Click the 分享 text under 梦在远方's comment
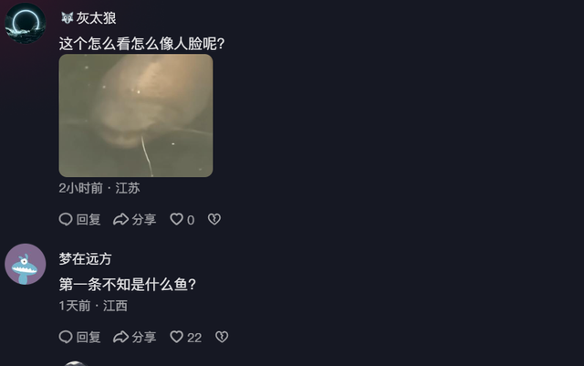 [x=144, y=338]
